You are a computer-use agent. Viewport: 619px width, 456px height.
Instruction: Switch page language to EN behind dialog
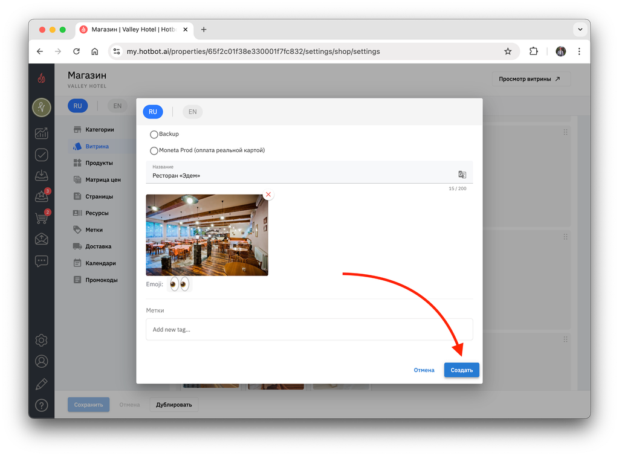click(x=117, y=106)
